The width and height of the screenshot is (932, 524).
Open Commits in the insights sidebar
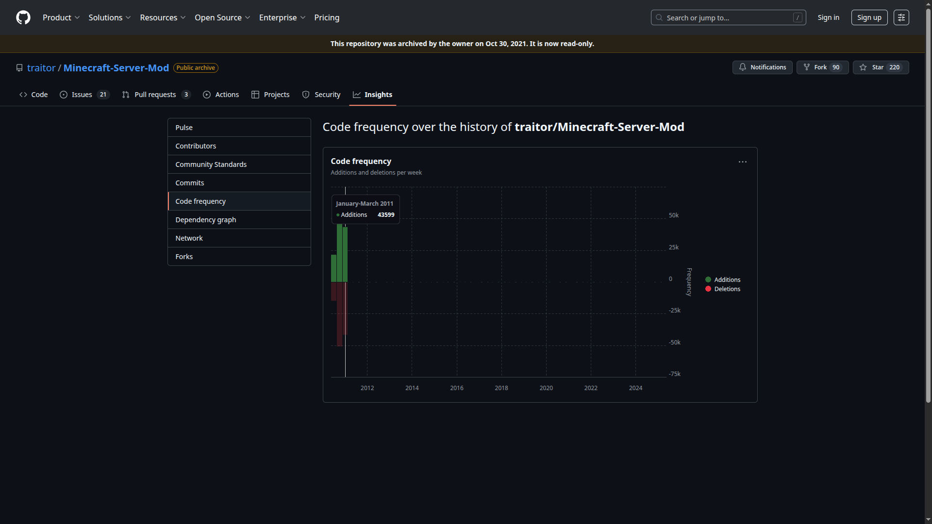[239, 183]
